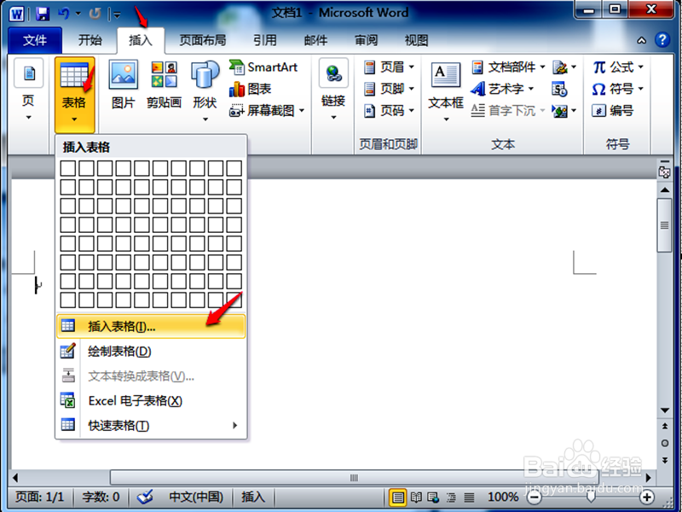The width and height of the screenshot is (682, 512).
Task: Go to next page double-arrow button
Action: point(665,460)
